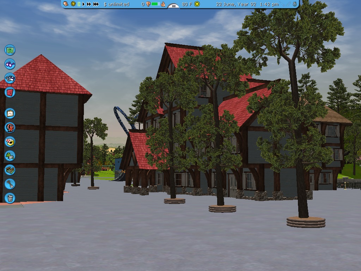
Task: Open the rides menu with Ferris wheel icon
Action: point(10,127)
